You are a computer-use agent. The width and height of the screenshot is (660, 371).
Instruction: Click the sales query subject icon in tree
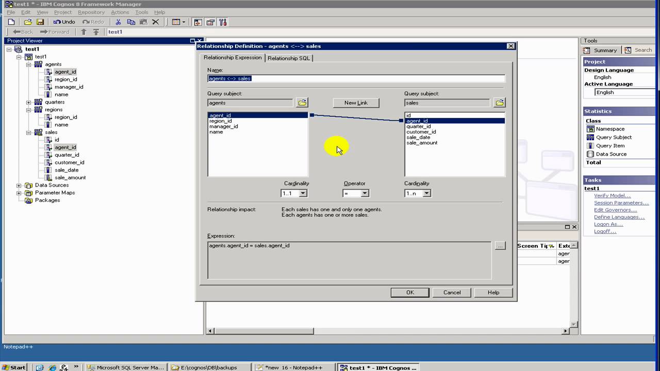coord(38,132)
